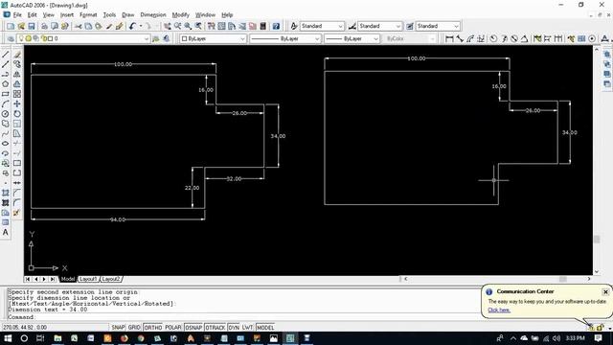Select the Rotate modify tool
Viewport: 613px width, 345px height.
(x=17, y=114)
